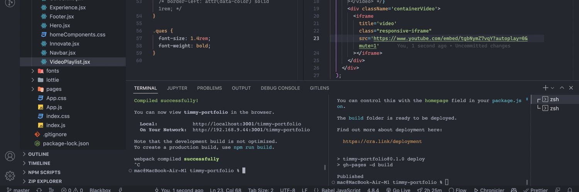Click Blackbox in the status bar
The height and width of the screenshot is (192, 579).
point(100,190)
